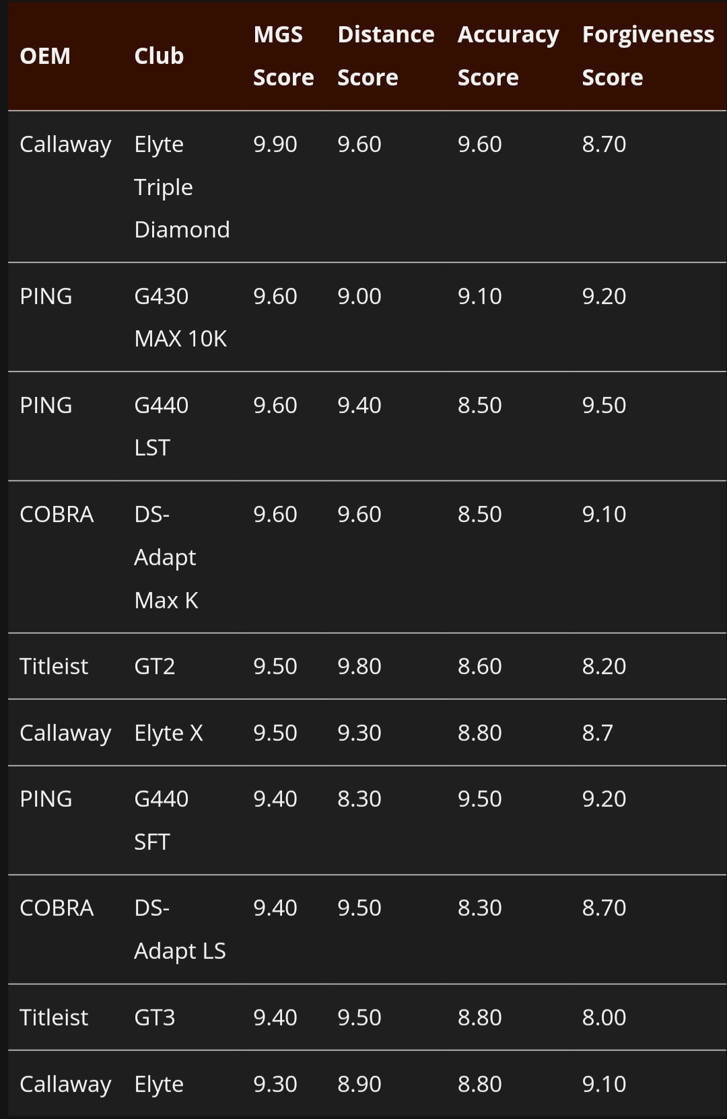
Task: Select the Elyte Triple Diamond club name
Action: [x=182, y=186]
